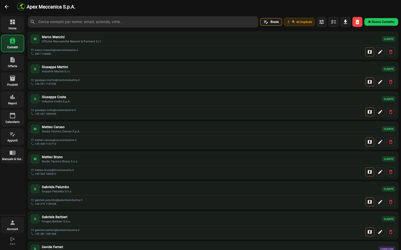
Task: Edit the Marco Mancini contact
Action: pyautogui.click(x=380, y=52)
